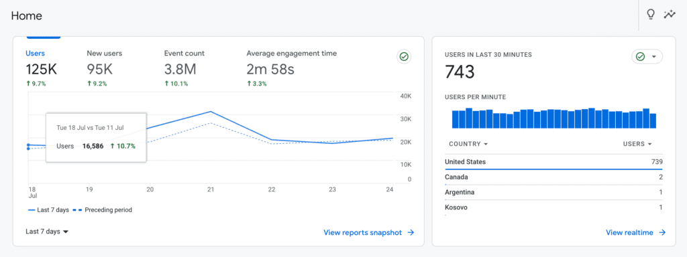The image size is (687, 257).
Task: Click the green check status icon on chart card
Action: 404,56
